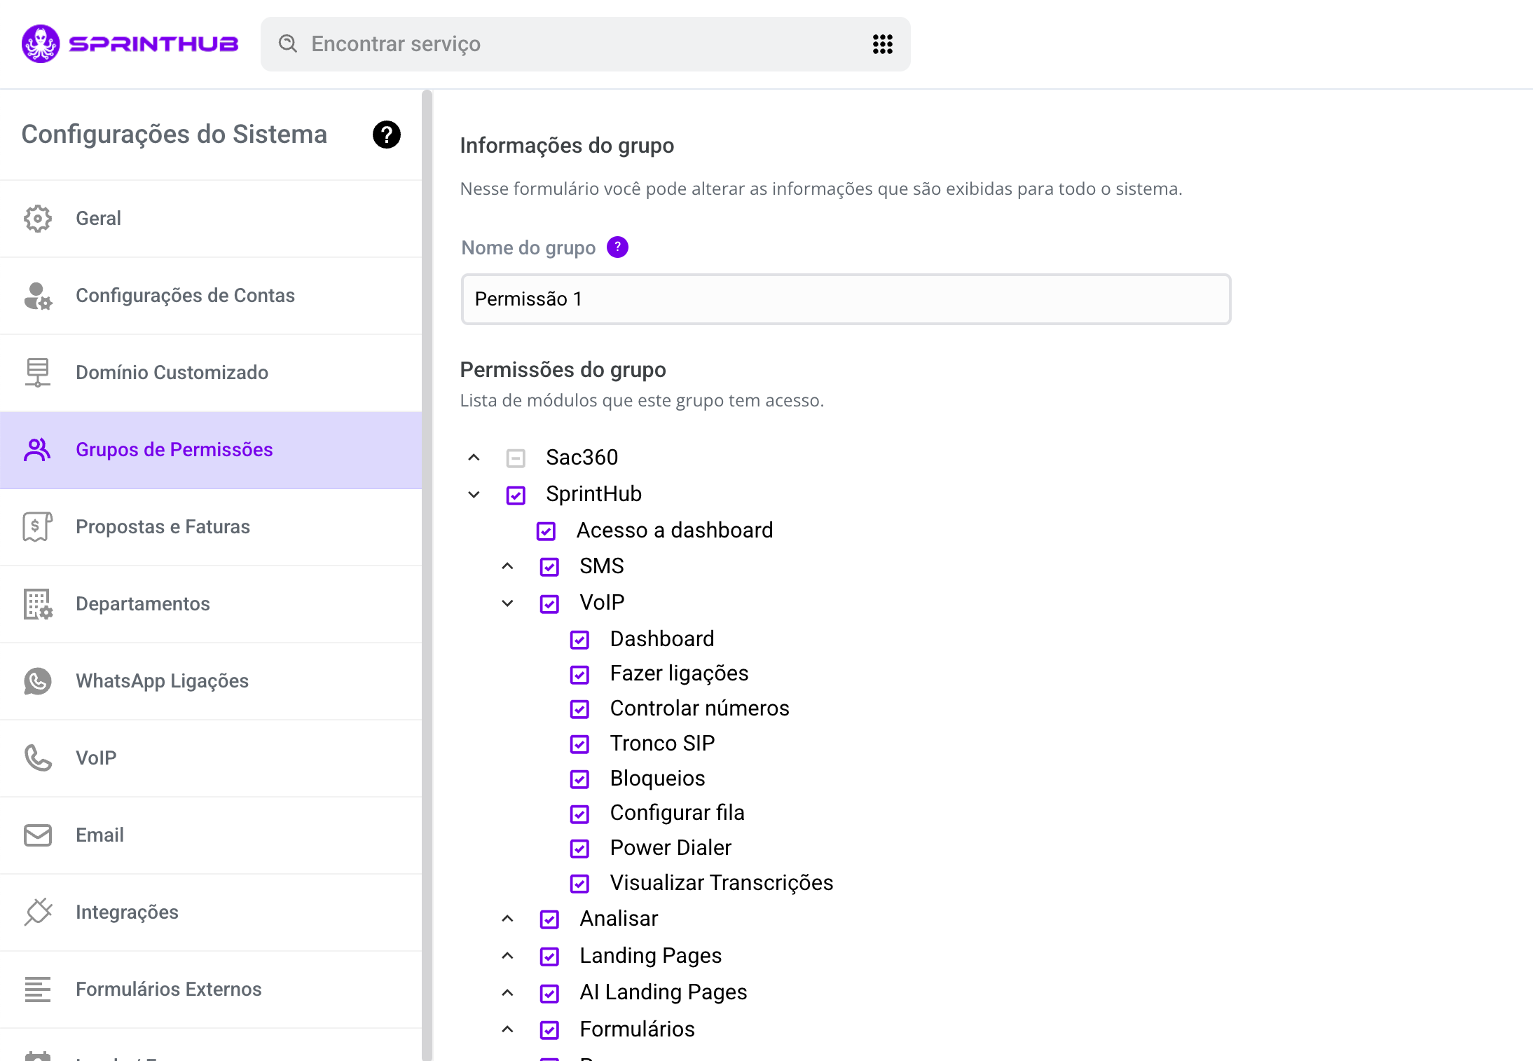Toggle the Sac360 module checkbox

[x=516, y=458]
